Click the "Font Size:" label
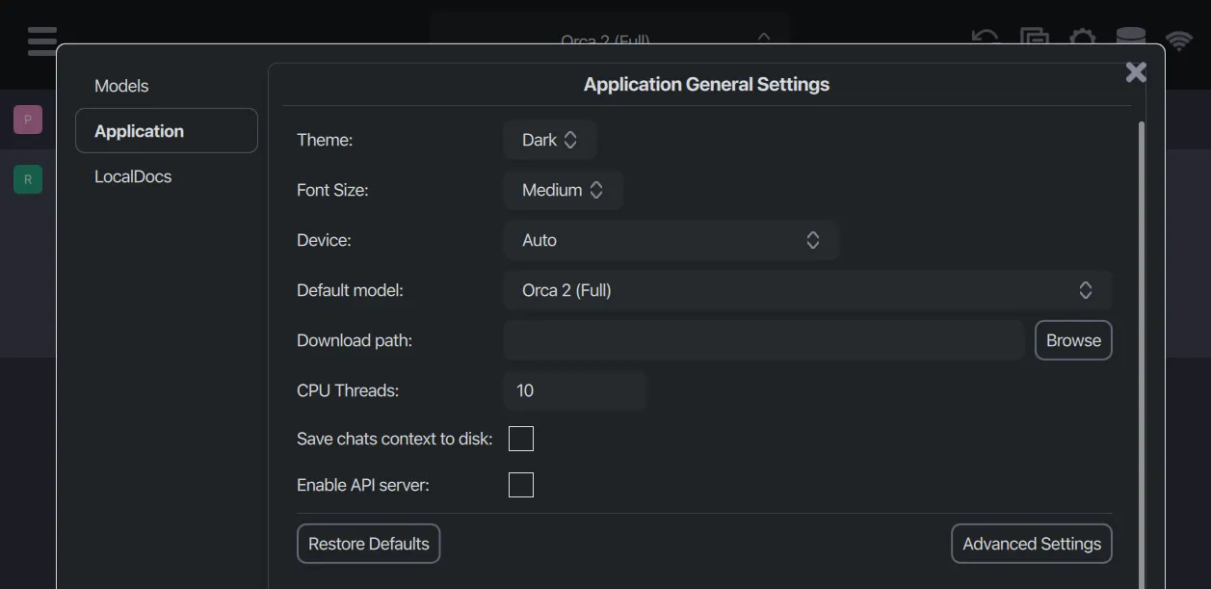 332,190
